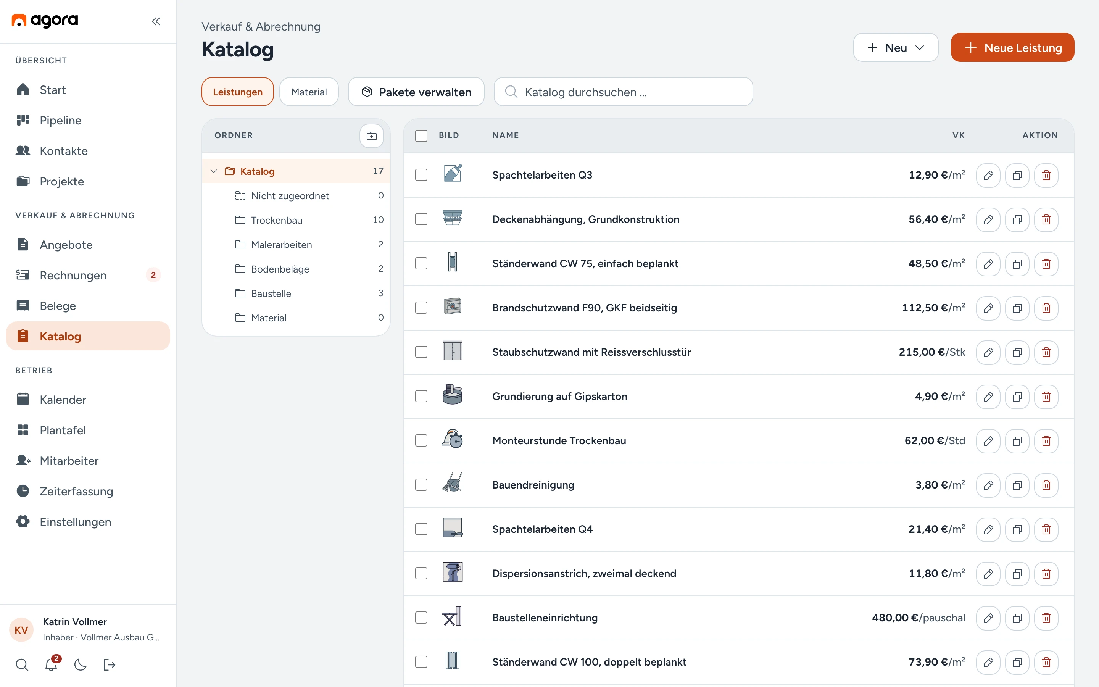Duplicate Bauendreinigung with copy icon
1099x687 pixels.
(x=1017, y=485)
